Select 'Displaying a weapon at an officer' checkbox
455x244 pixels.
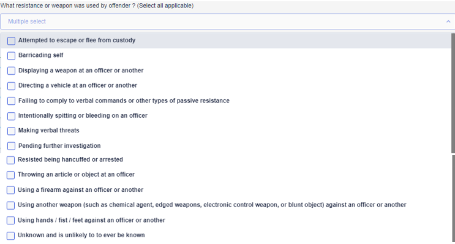coord(11,71)
